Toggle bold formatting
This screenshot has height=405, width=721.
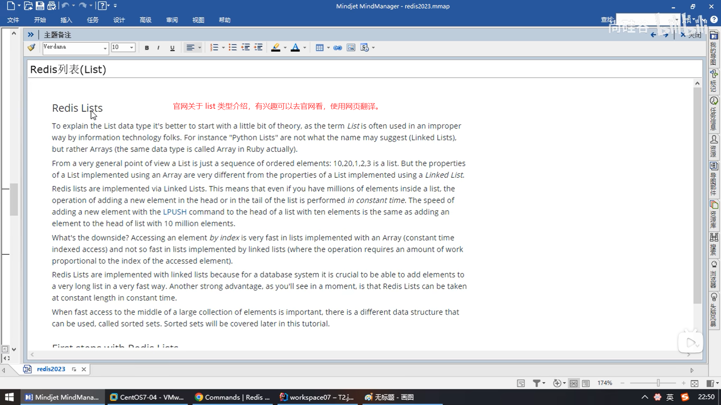[147, 48]
